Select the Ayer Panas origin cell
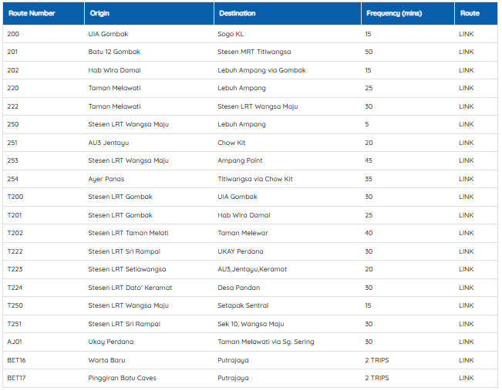The image size is (502, 391). [106, 179]
